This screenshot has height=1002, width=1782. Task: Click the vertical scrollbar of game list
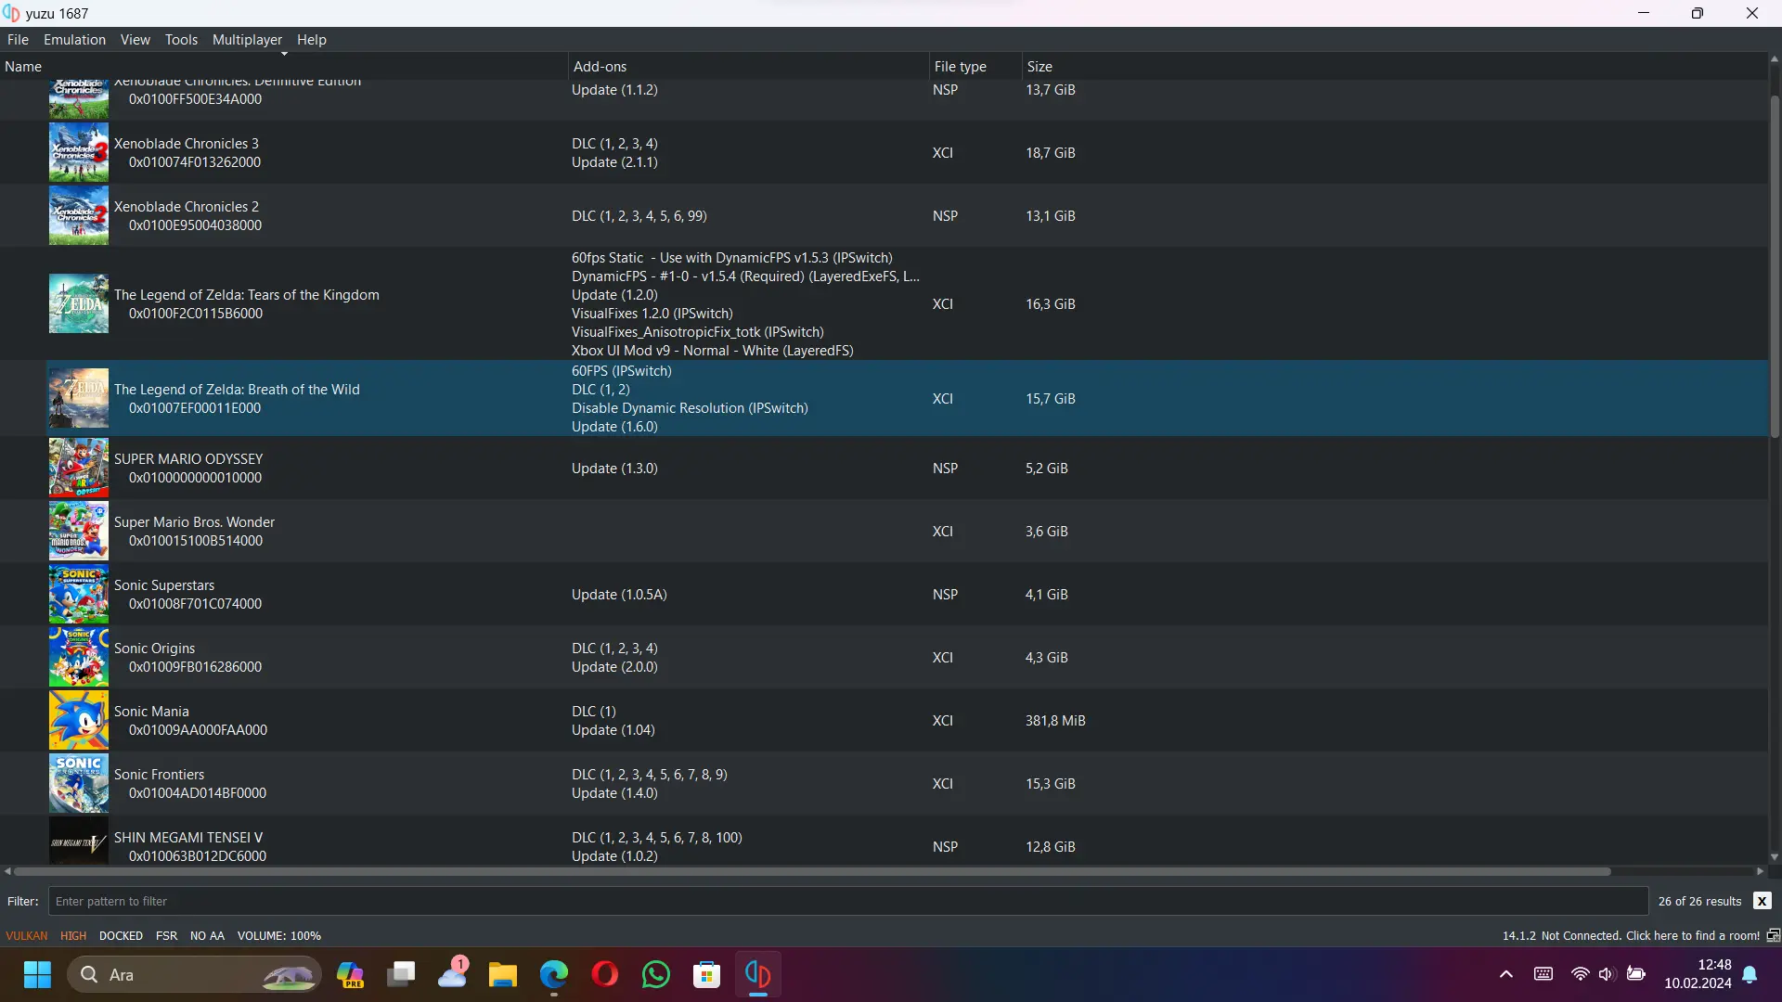coord(1775,267)
